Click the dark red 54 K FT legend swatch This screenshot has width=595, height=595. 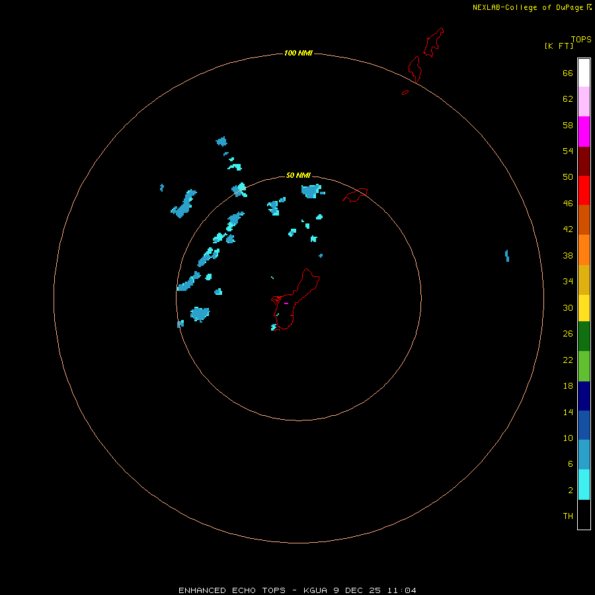coord(584,161)
